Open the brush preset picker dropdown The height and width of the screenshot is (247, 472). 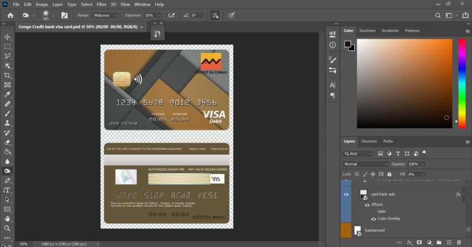pyautogui.click(x=54, y=15)
